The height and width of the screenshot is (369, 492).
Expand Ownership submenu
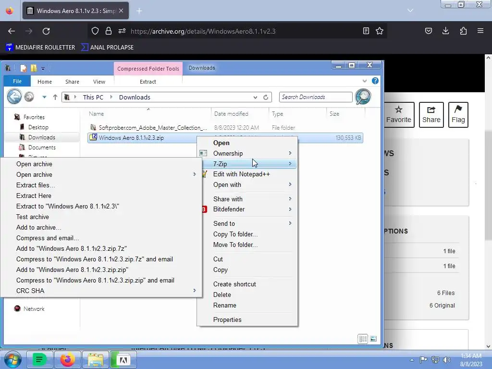tap(247, 153)
